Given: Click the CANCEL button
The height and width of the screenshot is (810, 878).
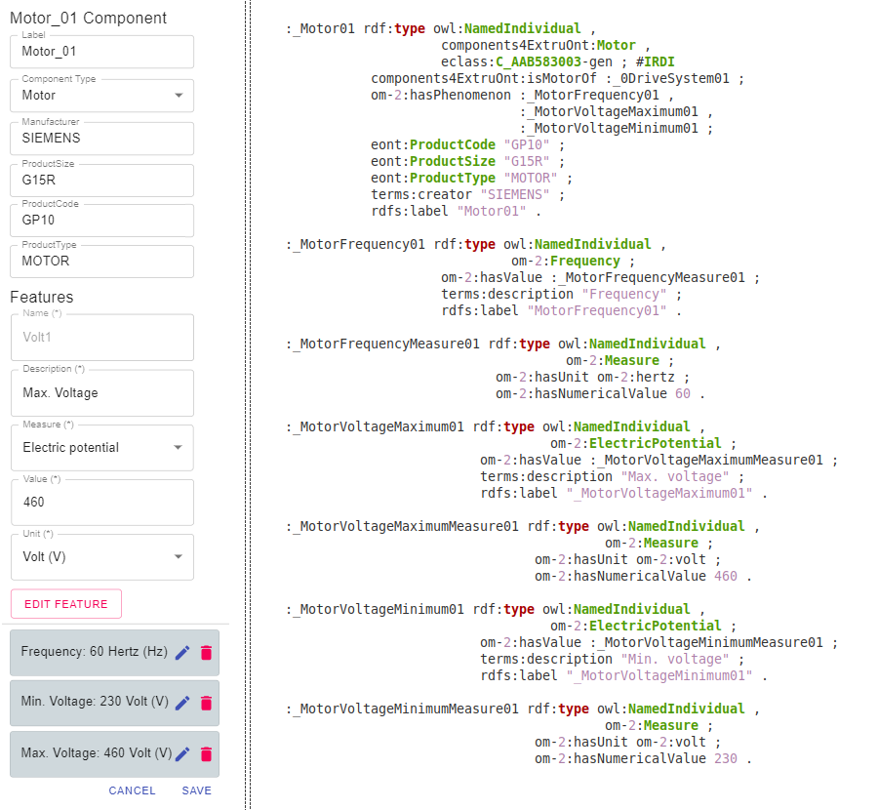Looking at the screenshot, I should coord(132,790).
